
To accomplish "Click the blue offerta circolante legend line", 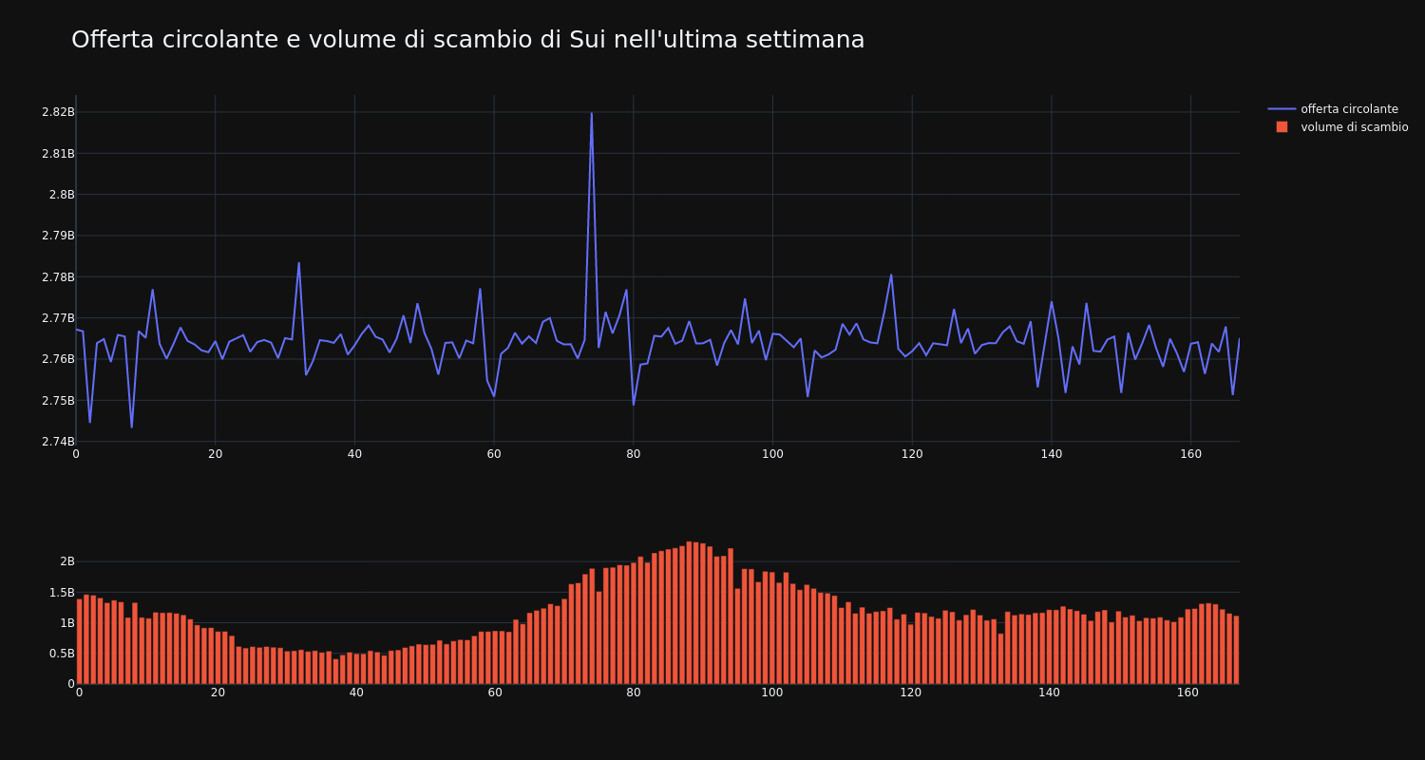I will coord(1282,109).
